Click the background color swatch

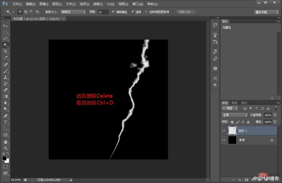tap(7, 161)
